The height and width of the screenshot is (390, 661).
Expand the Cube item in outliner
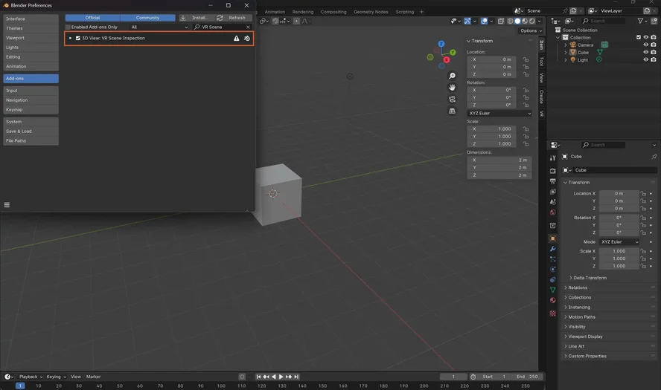point(566,53)
